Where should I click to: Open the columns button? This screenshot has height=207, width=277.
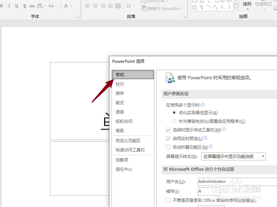pyautogui.click(x=128, y=6)
